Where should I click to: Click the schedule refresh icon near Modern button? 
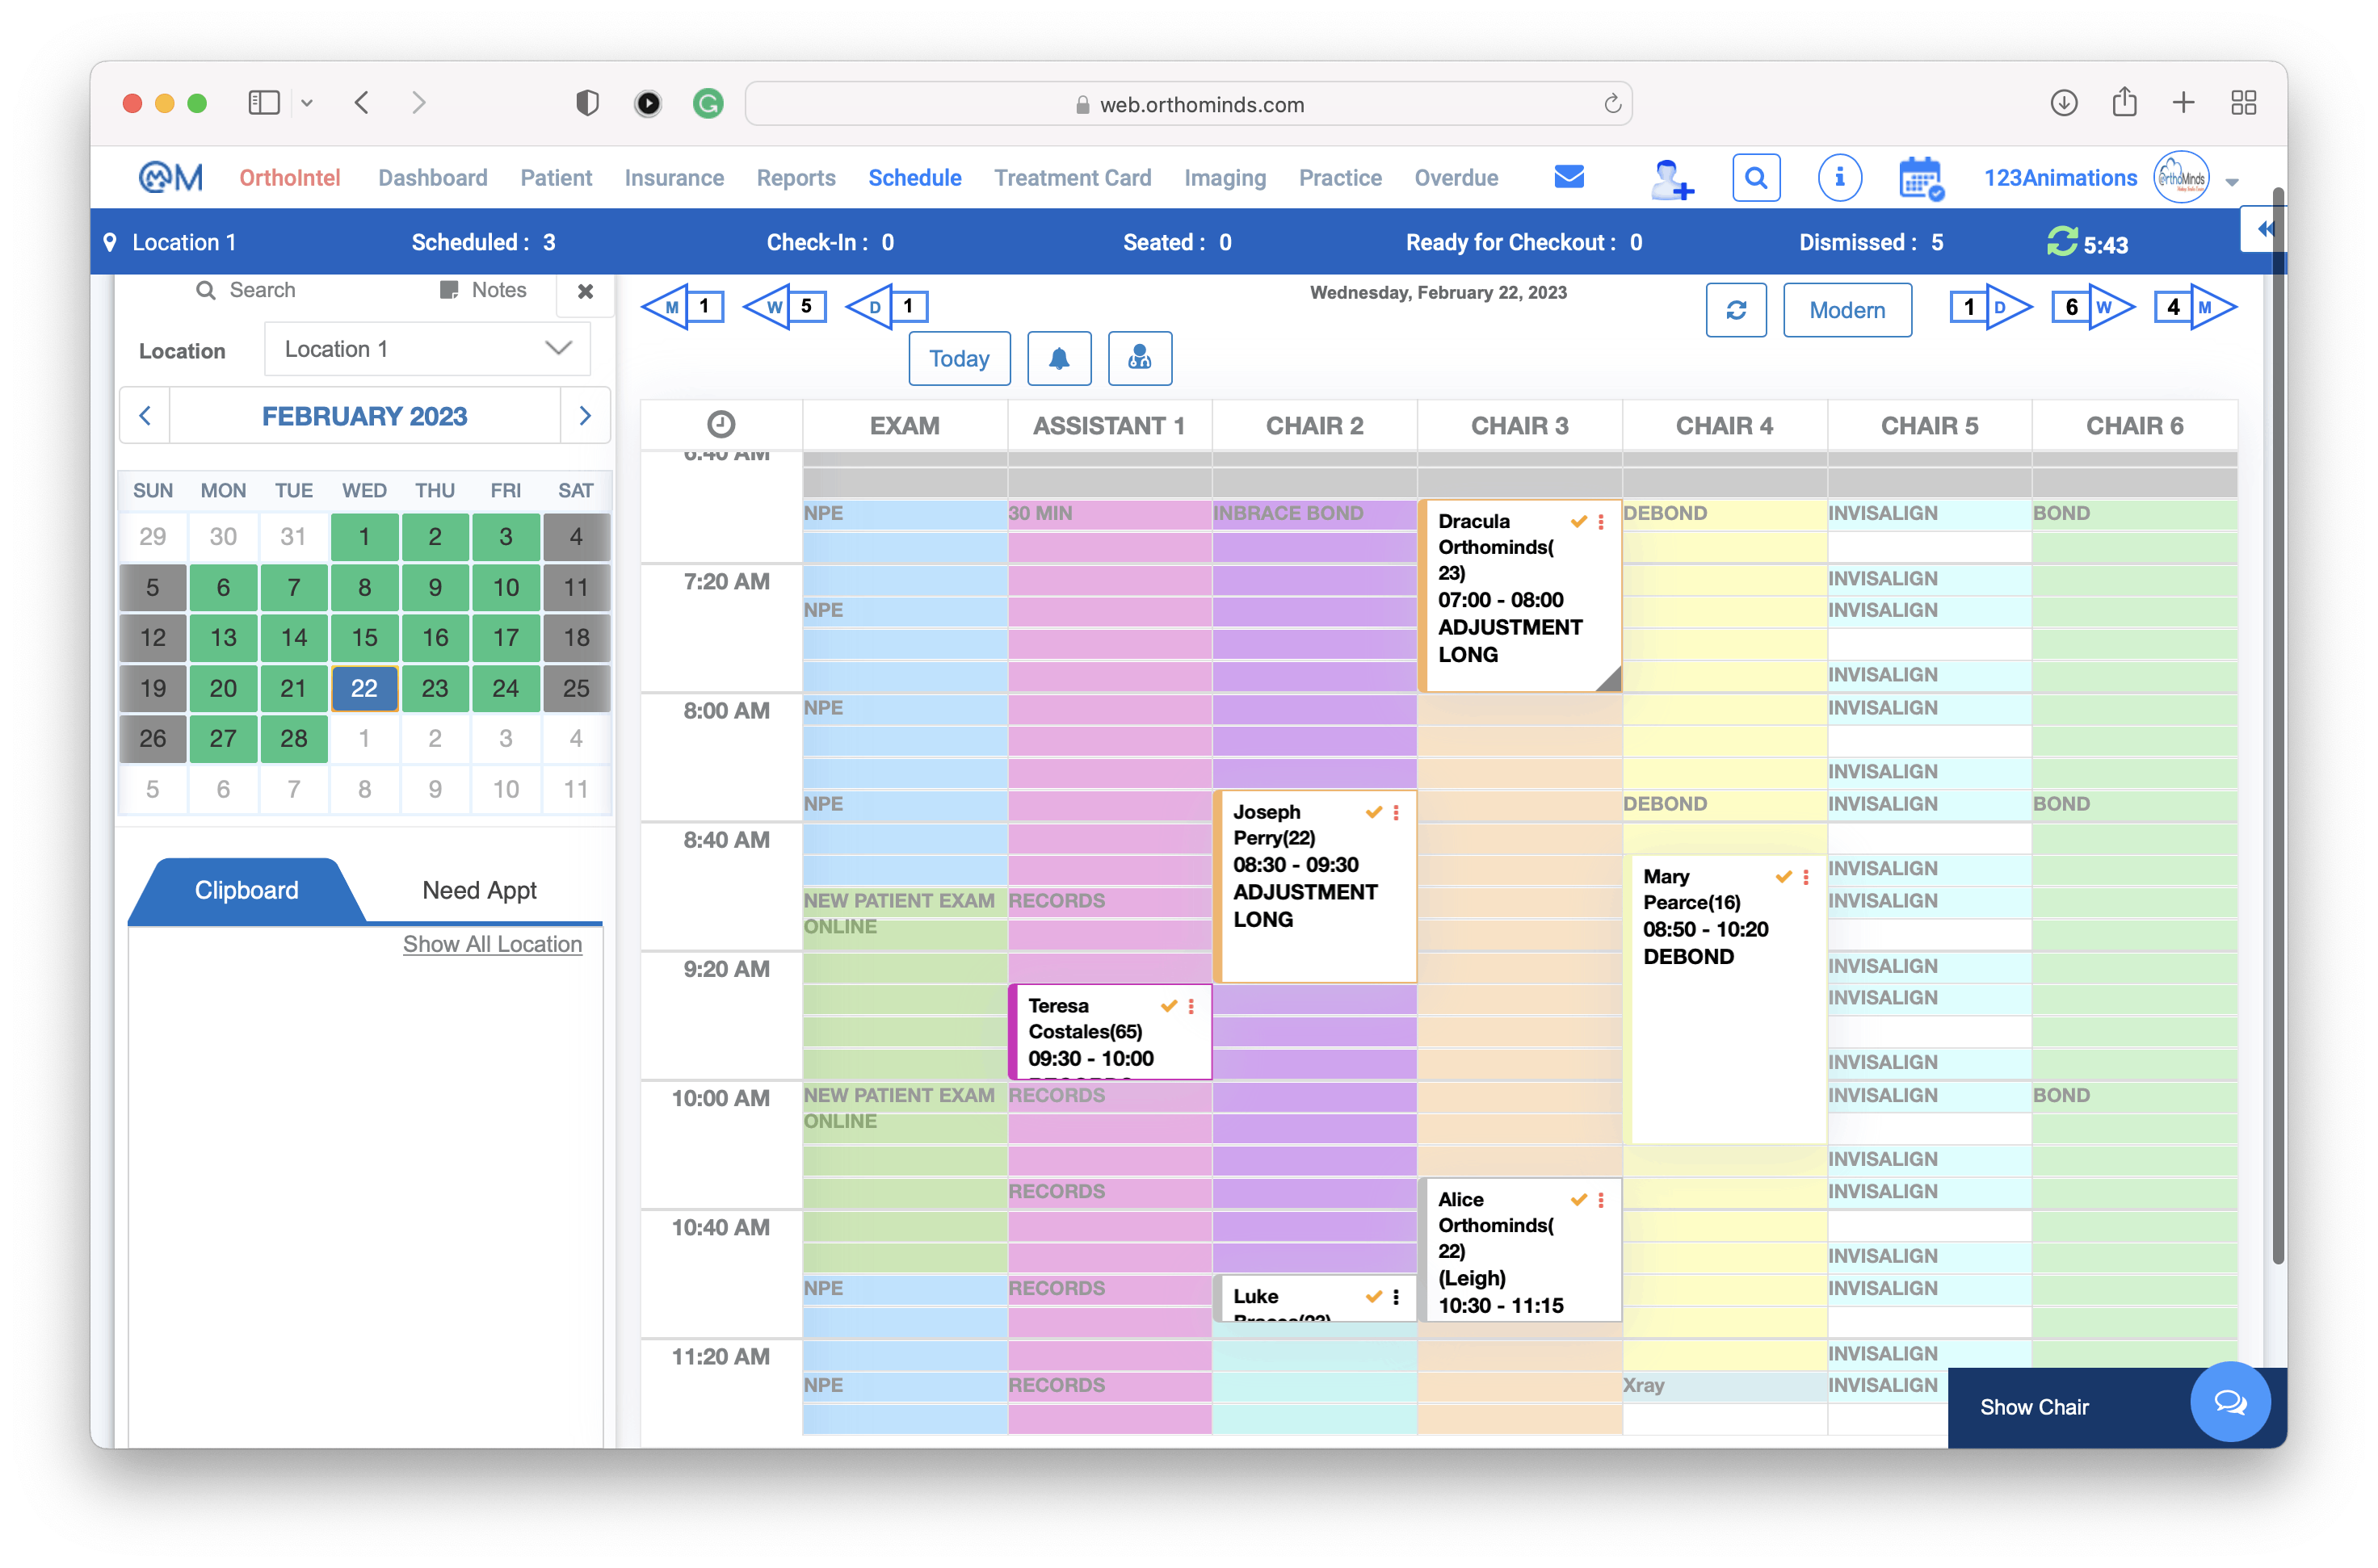coord(1736,310)
